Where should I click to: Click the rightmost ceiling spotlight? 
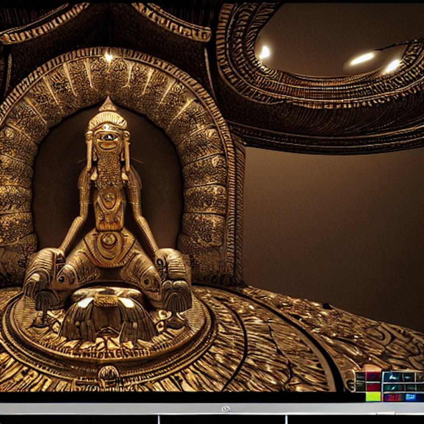pos(393,66)
